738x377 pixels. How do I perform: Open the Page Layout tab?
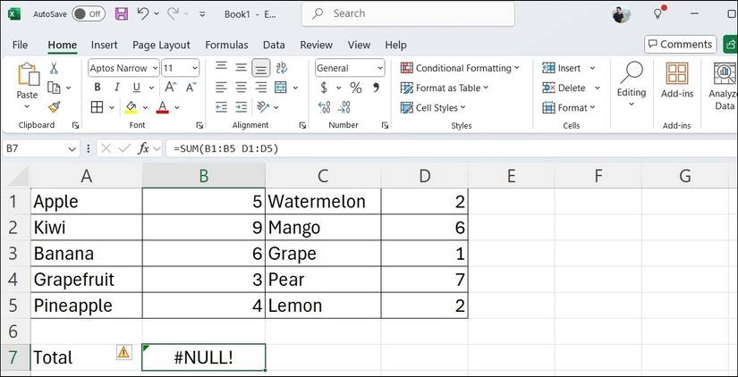click(x=161, y=45)
